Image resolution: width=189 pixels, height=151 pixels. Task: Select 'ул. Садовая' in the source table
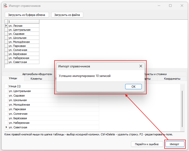pos(23,34)
